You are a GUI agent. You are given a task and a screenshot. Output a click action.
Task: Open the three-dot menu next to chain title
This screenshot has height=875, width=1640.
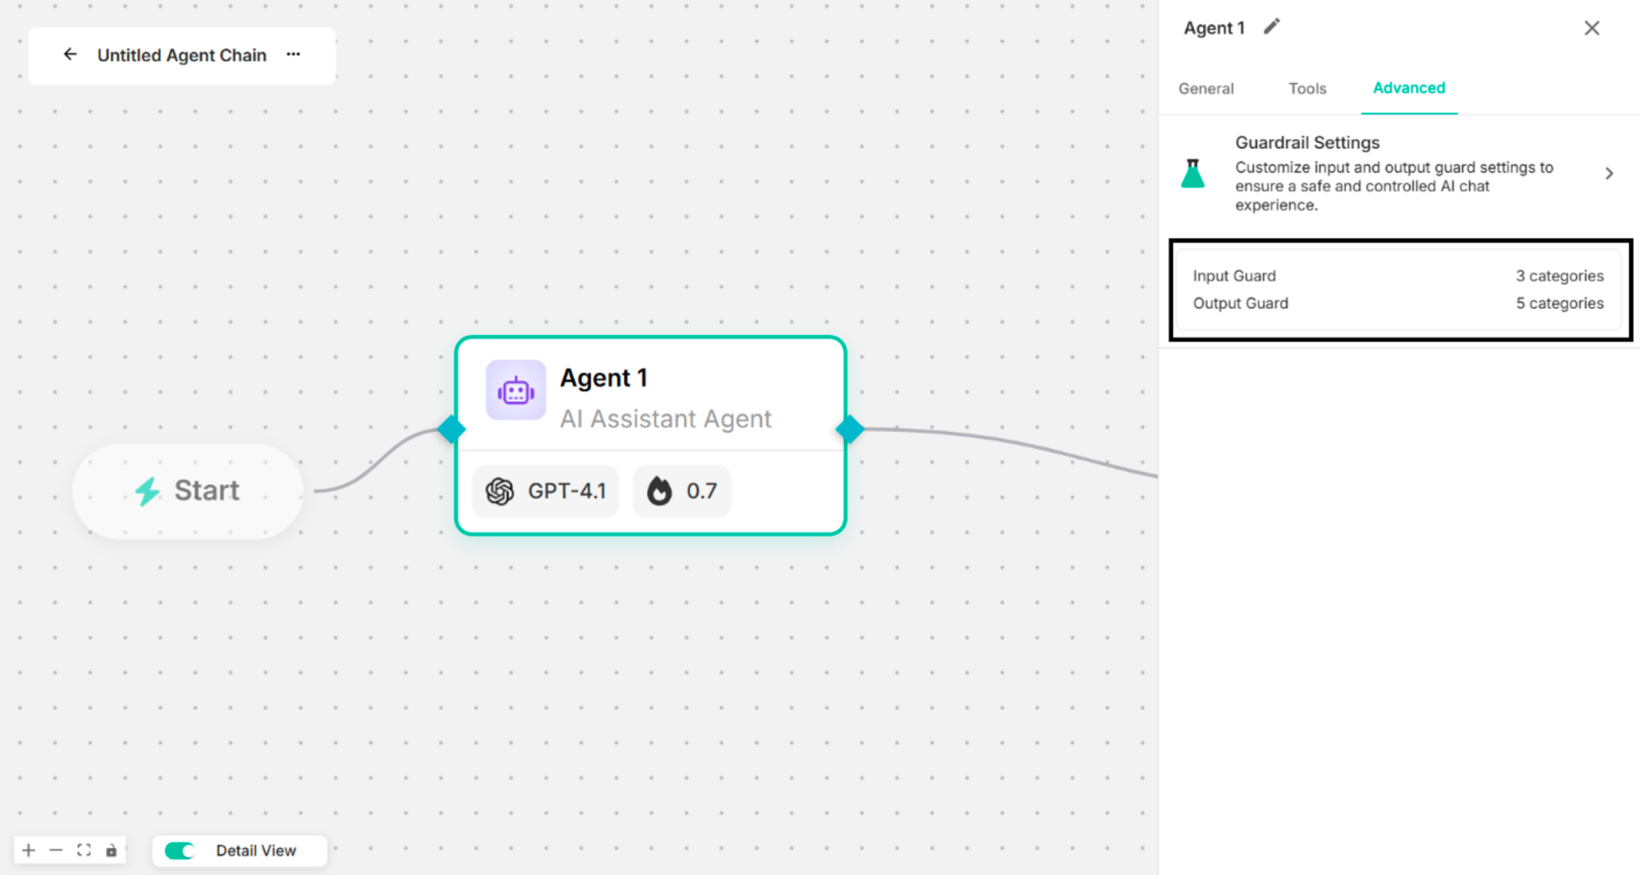click(x=293, y=55)
